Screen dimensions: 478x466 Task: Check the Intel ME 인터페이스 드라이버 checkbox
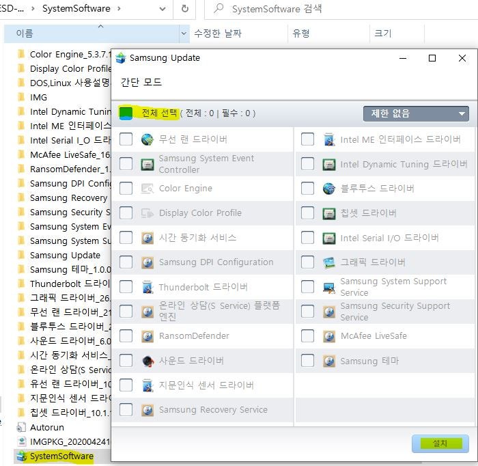click(307, 139)
